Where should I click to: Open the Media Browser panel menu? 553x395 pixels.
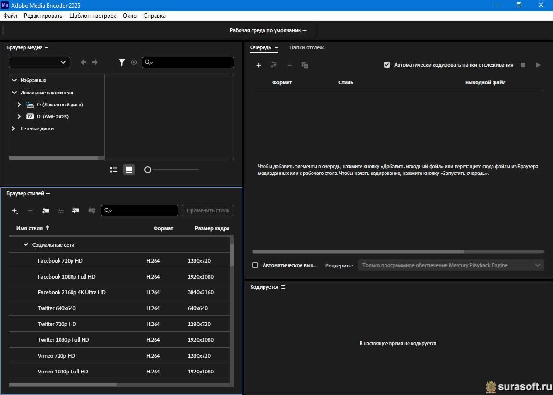[x=47, y=47]
